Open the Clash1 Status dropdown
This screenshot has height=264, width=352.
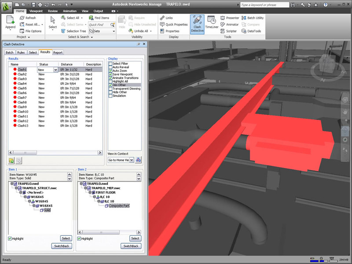pos(55,70)
